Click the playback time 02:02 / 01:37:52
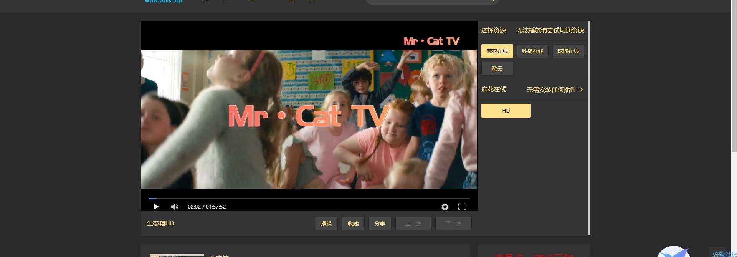This screenshot has height=257, width=737. click(207, 207)
